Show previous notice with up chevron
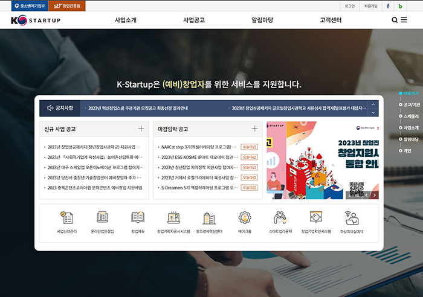 373,104
